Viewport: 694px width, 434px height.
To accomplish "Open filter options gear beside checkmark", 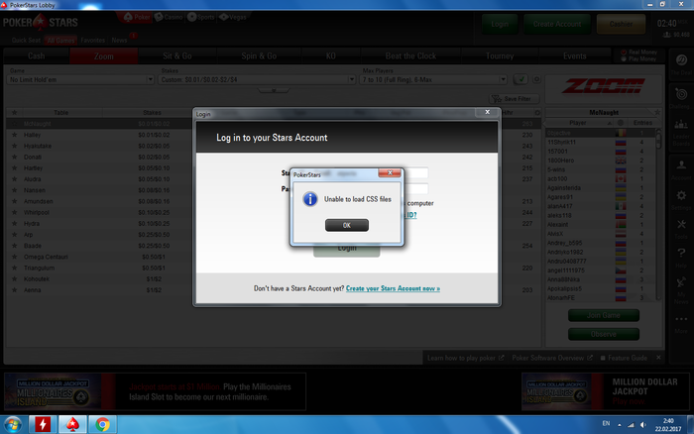I will tap(536, 79).
